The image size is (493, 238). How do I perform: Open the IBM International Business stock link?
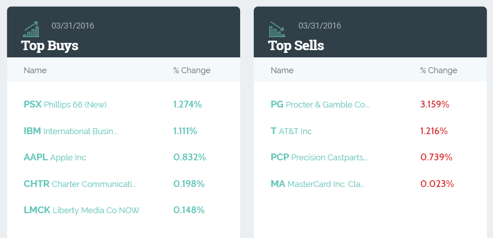click(x=71, y=131)
